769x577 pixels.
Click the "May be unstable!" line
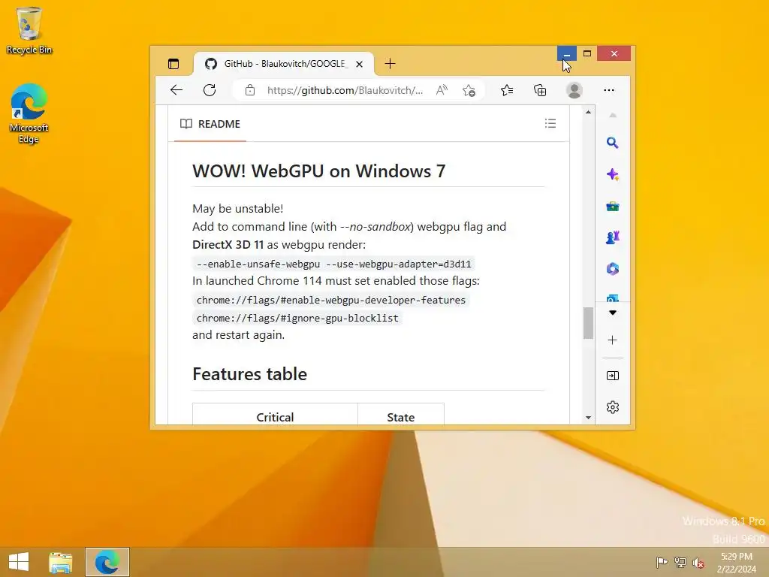(238, 209)
